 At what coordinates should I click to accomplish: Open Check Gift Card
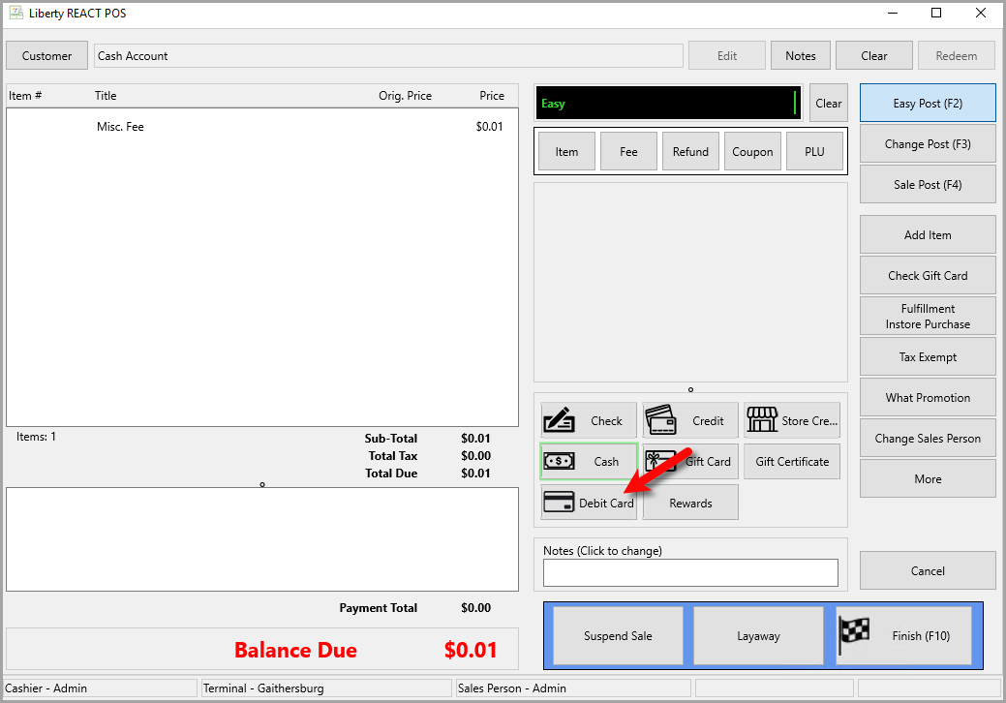[x=928, y=275]
